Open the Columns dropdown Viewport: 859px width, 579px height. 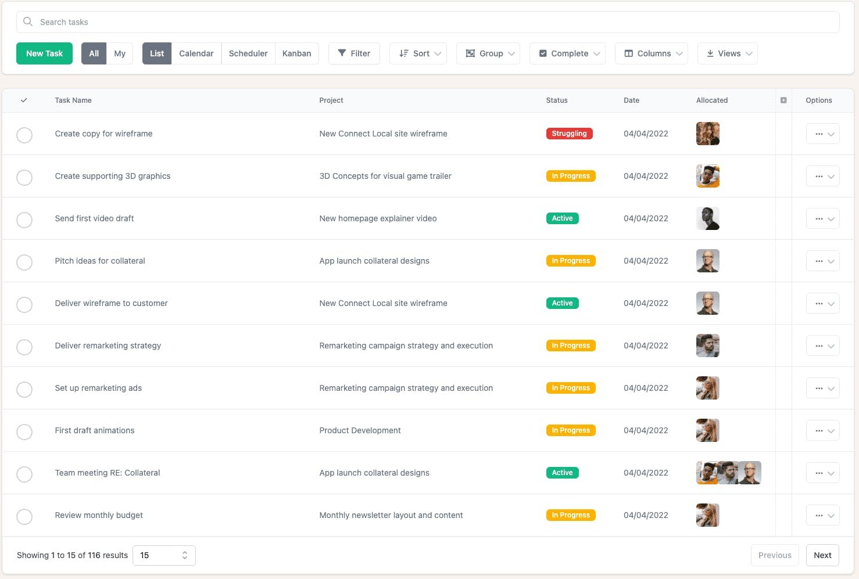(652, 53)
